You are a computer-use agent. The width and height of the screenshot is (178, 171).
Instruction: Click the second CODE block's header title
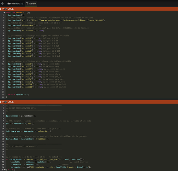pos(11,102)
